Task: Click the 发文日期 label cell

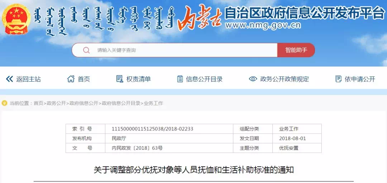Action: (x=253, y=138)
